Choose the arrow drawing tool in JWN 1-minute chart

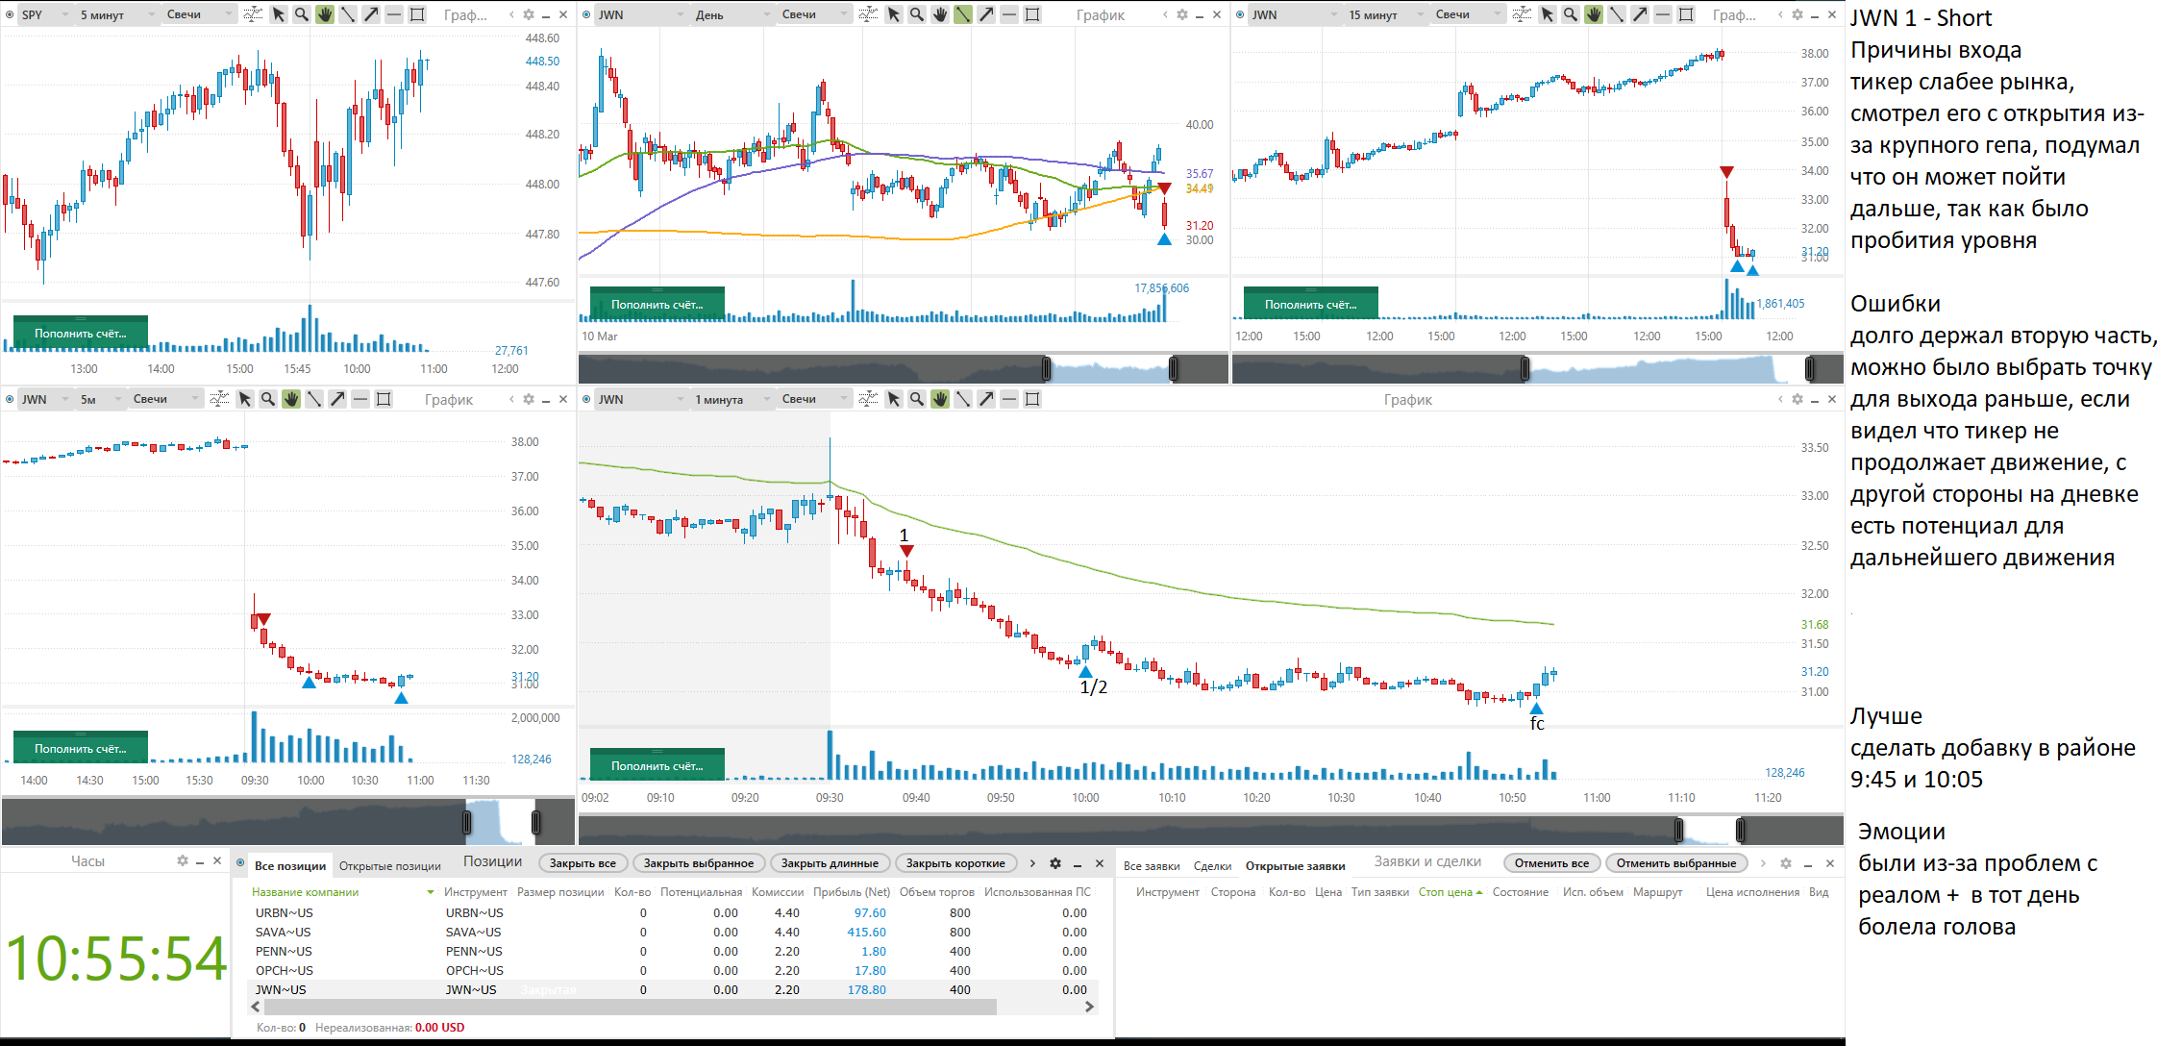coord(986,399)
